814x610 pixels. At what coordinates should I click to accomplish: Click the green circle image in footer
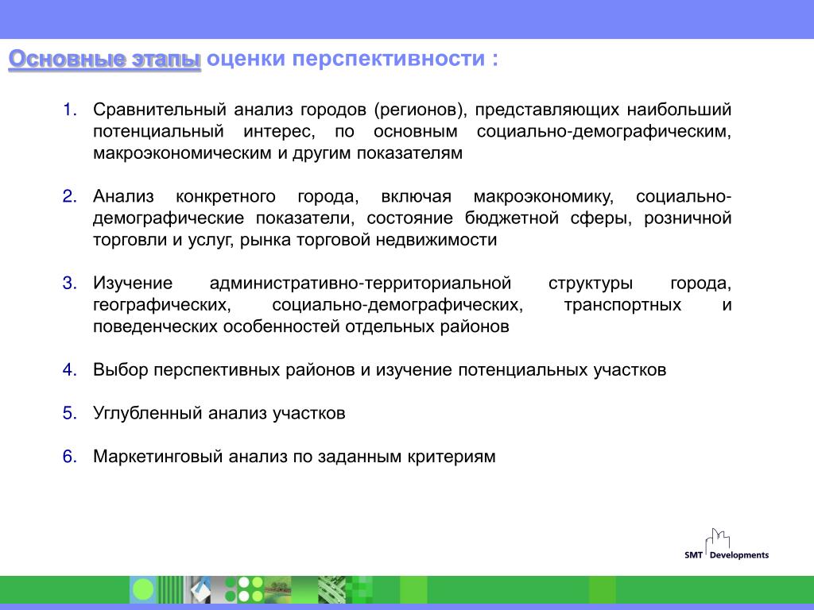pyautogui.click(x=143, y=590)
